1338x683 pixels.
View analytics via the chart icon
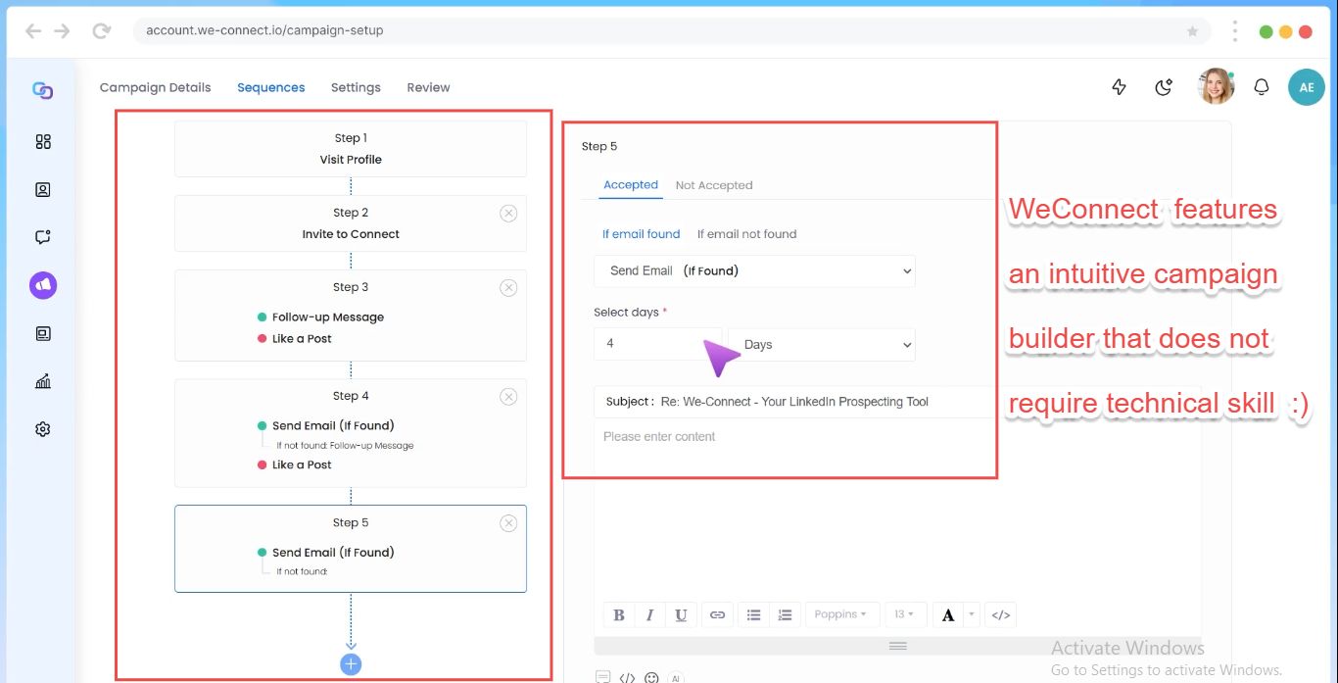(41, 381)
